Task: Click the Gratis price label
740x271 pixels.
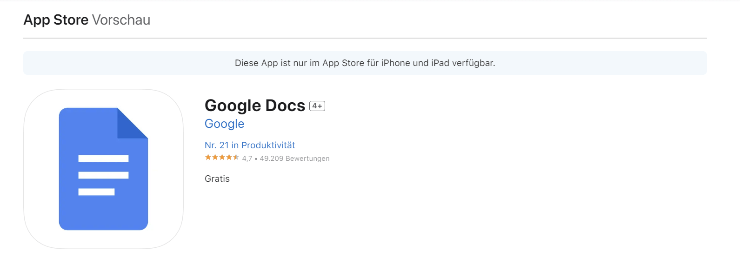Action: [x=217, y=179]
